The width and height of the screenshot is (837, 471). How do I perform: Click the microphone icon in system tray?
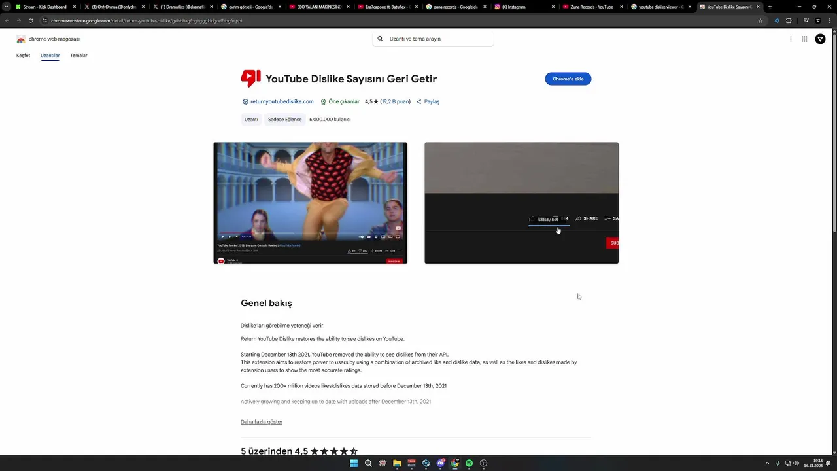(x=777, y=463)
